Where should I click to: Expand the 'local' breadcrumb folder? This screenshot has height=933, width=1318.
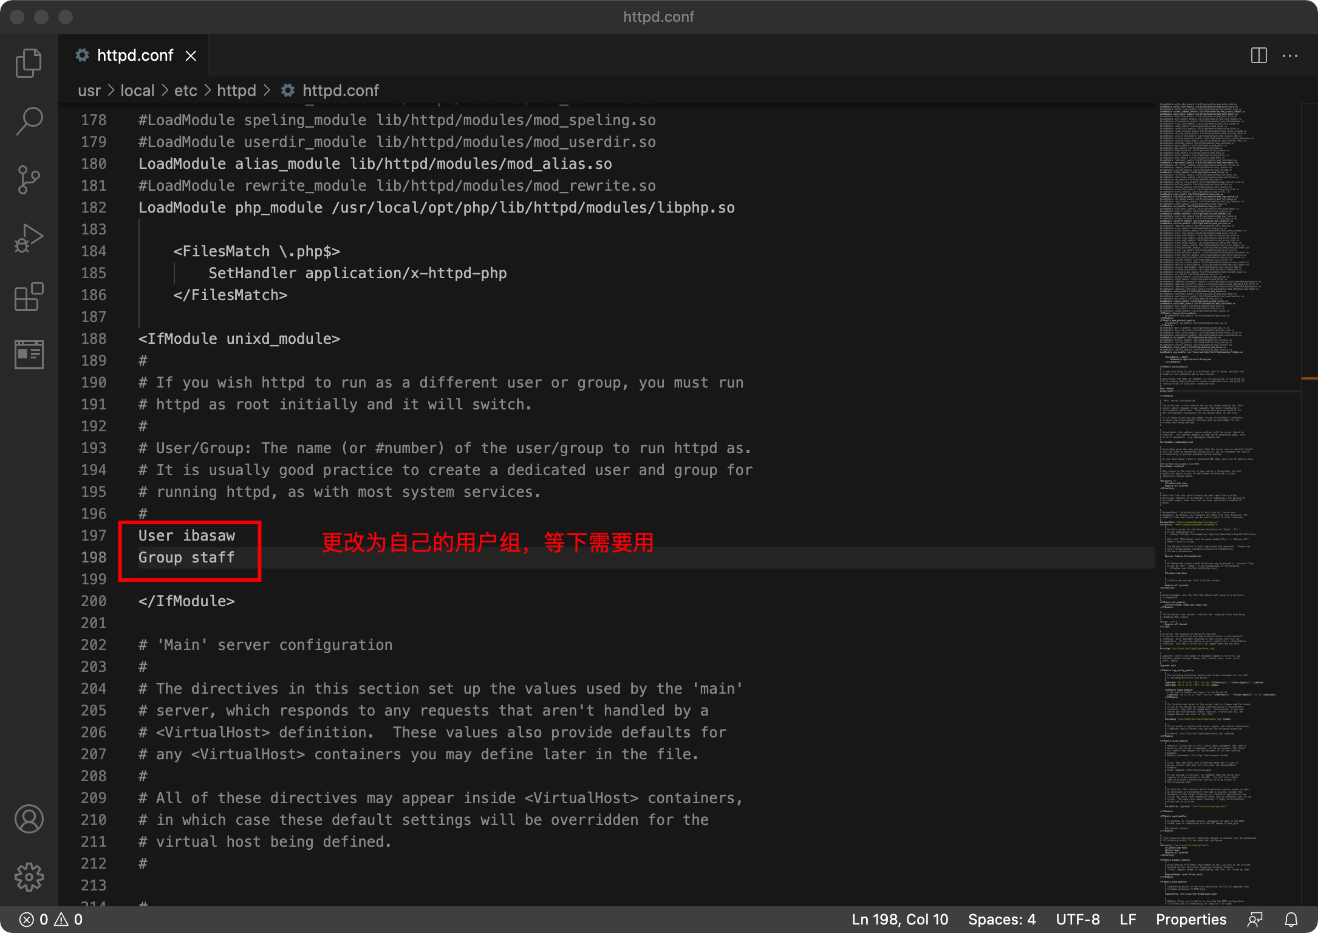(x=137, y=91)
